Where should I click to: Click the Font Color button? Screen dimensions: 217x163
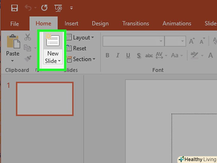(x=210, y=56)
